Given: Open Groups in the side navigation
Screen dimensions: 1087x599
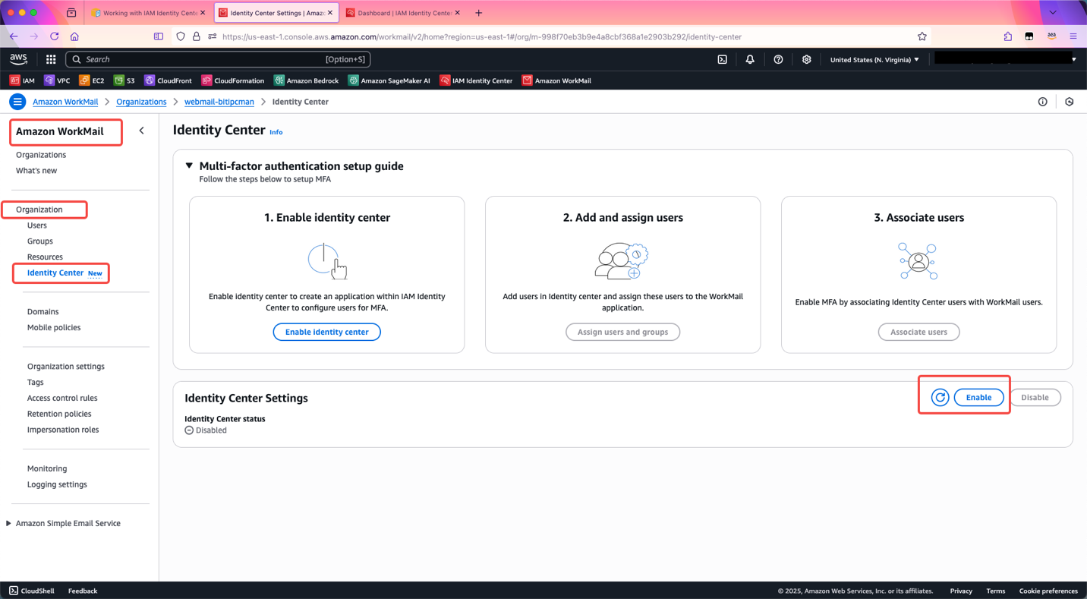Looking at the screenshot, I should (40, 241).
